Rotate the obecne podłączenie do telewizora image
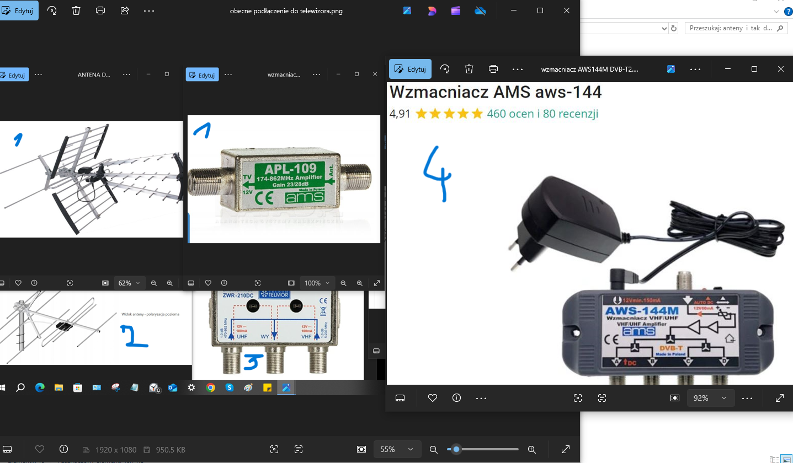793x463 pixels. point(52,10)
